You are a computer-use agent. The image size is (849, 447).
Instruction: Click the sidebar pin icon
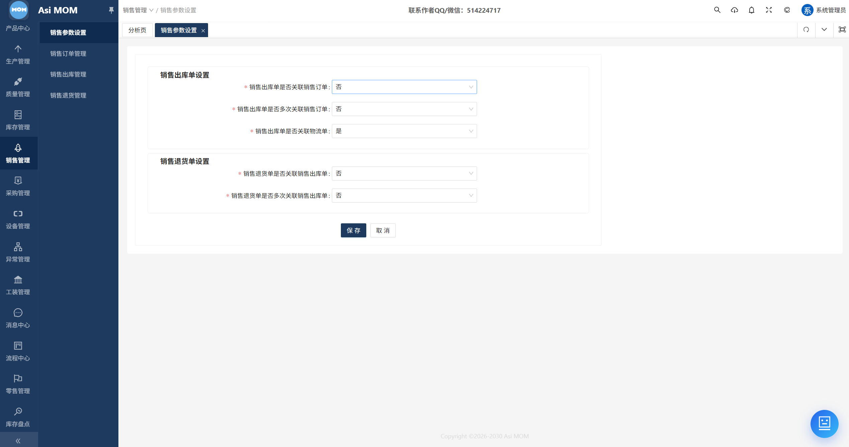tap(111, 10)
